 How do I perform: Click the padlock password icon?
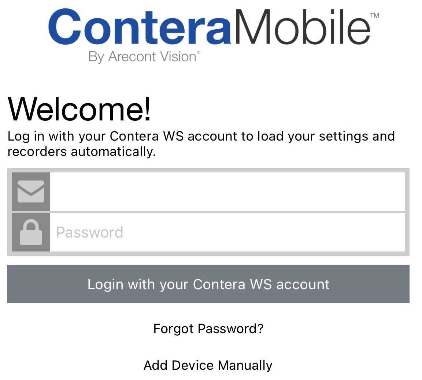pos(31,232)
